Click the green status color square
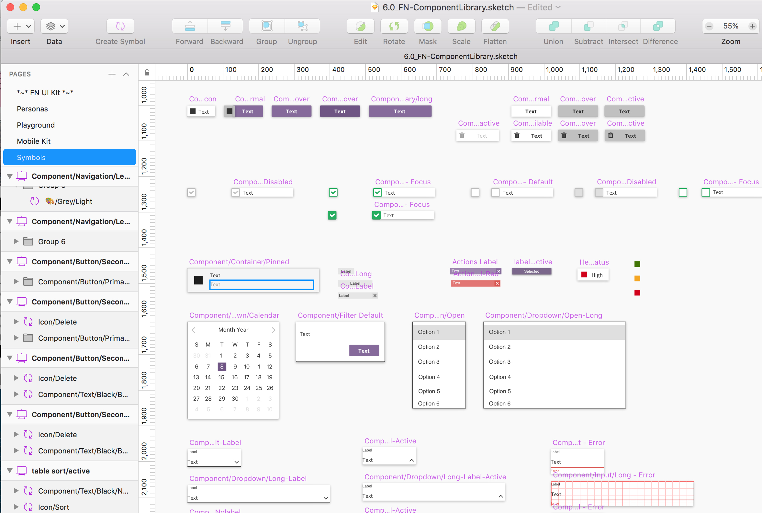Viewport: 762px width, 513px height. coord(637,264)
